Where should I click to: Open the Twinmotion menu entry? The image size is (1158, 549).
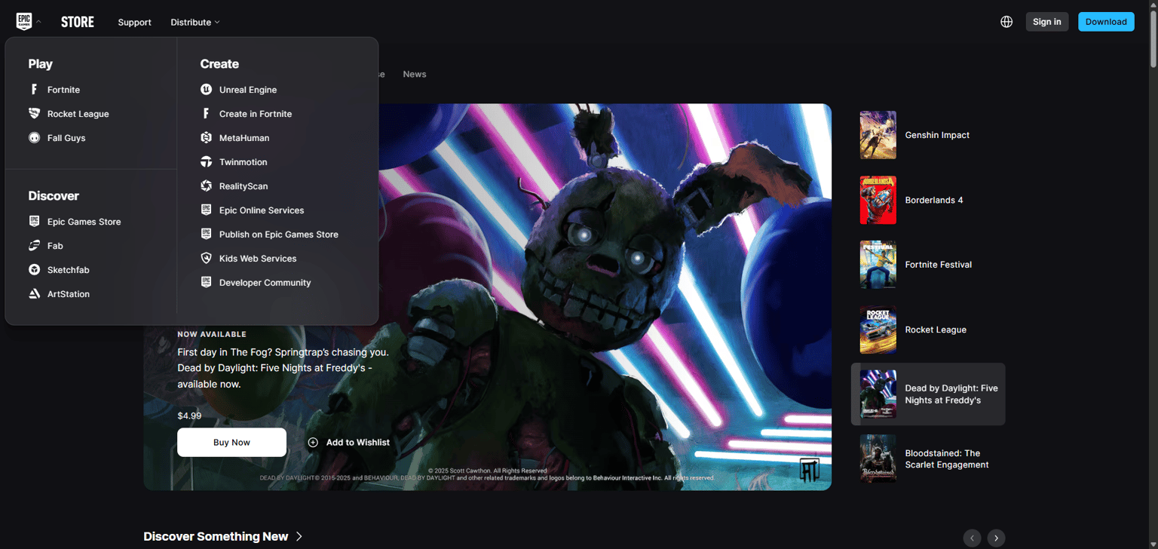tap(244, 162)
